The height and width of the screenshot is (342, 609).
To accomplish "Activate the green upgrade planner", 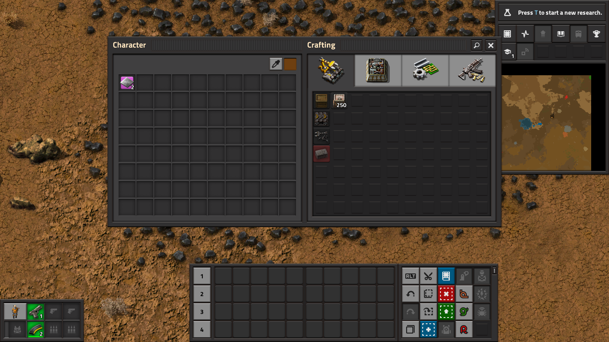I will 446,312.
